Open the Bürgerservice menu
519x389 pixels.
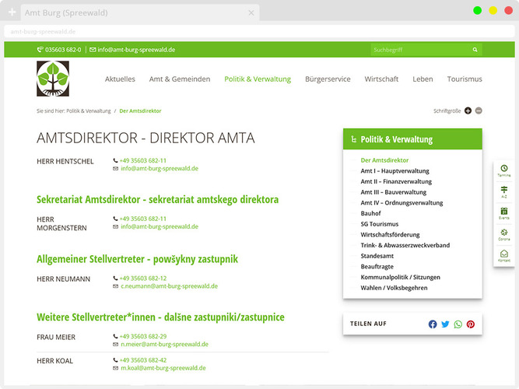(328, 79)
